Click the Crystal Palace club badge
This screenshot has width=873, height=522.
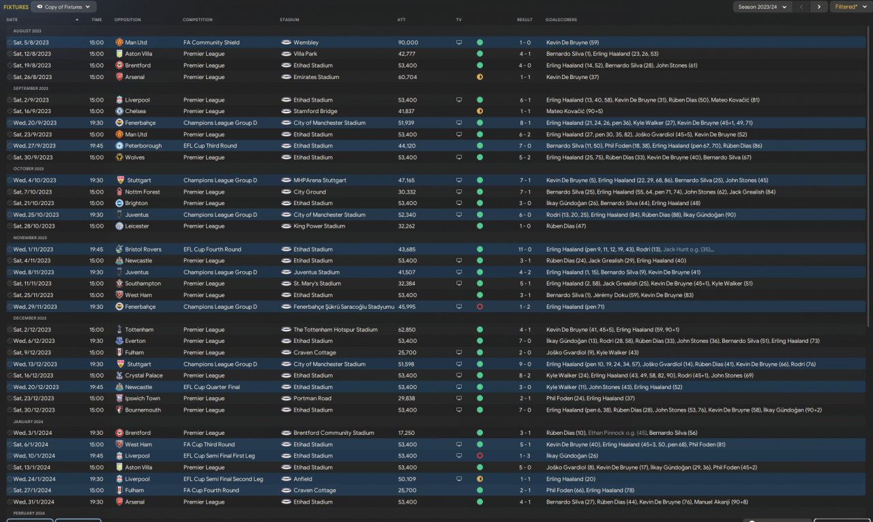pyautogui.click(x=119, y=375)
